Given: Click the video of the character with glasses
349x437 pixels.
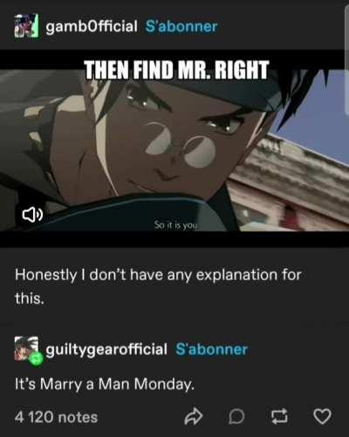Looking at the screenshot, I should click(x=174, y=149).
